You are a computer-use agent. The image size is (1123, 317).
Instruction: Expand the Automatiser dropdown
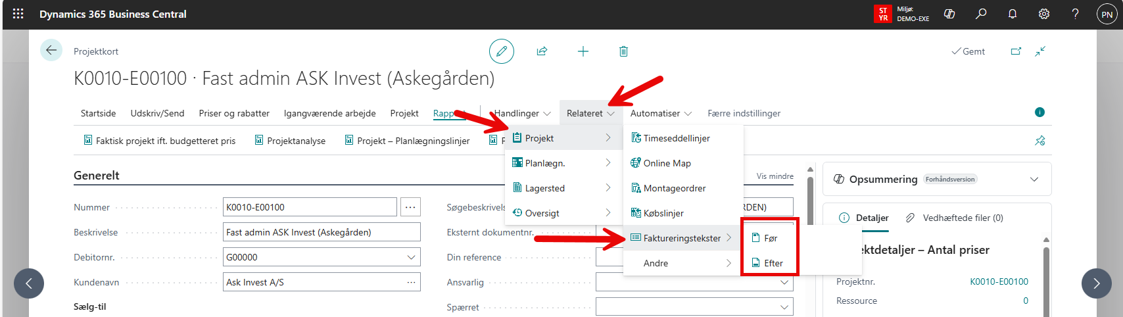661,113
